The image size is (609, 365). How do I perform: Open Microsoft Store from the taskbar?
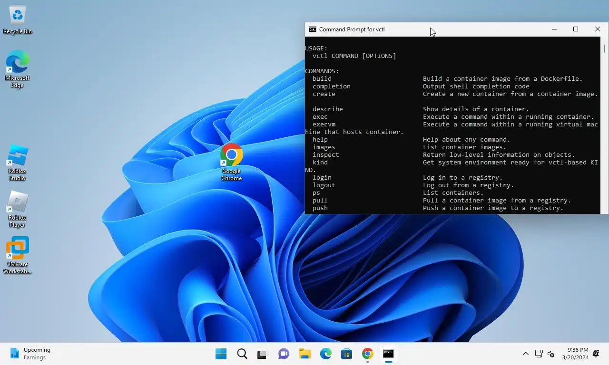[x=346, y=354]
